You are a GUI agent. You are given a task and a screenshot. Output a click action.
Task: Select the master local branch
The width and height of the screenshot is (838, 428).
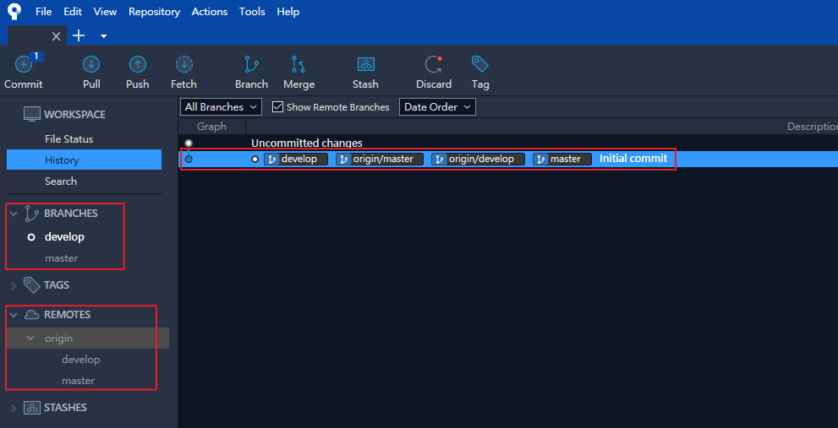[x=61, y=258]
